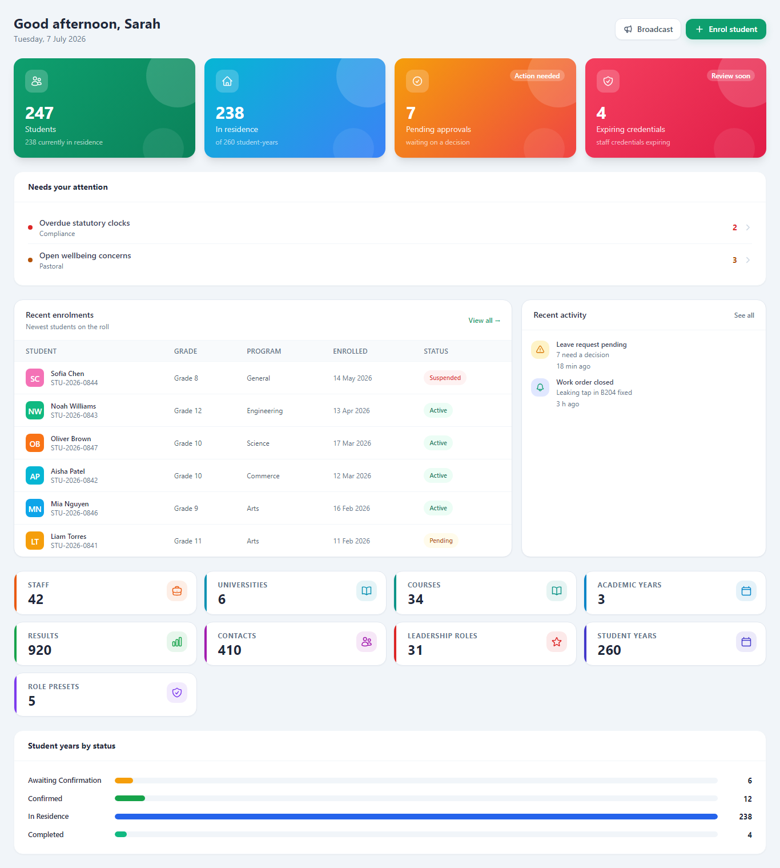Click the Leadership Roles count 31
The width and height of the screenshot is (780, 868).
click(x=415, y=650)
